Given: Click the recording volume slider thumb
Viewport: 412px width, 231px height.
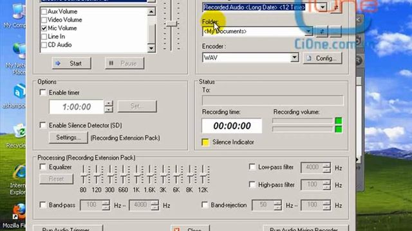Looking at the screenshot, I should point(171,24).
